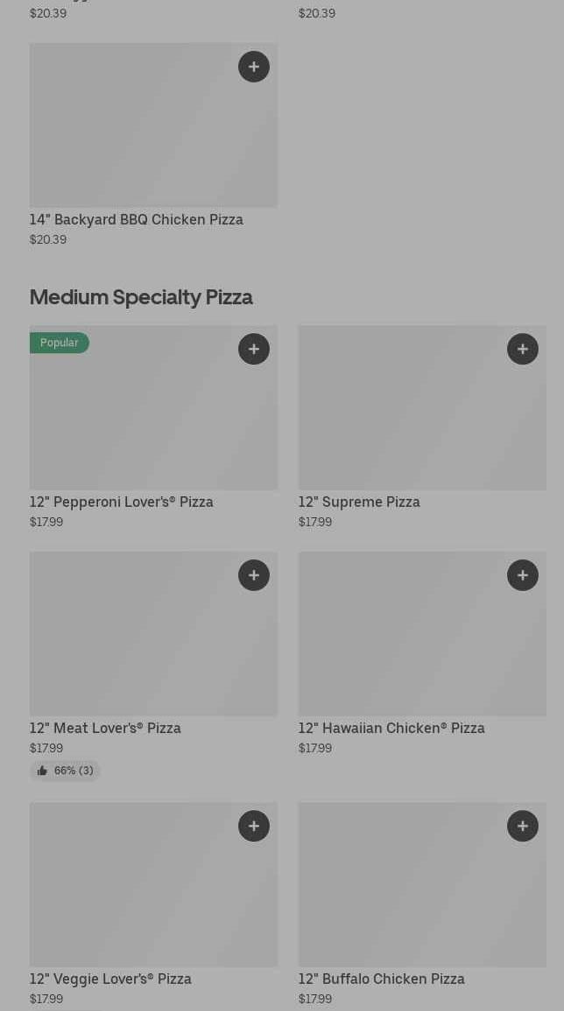The width and height of the screenshot is (564, 1011).
Task: Open 12" Buffalo Chicken Pizza name link
Action: (381, 979)
